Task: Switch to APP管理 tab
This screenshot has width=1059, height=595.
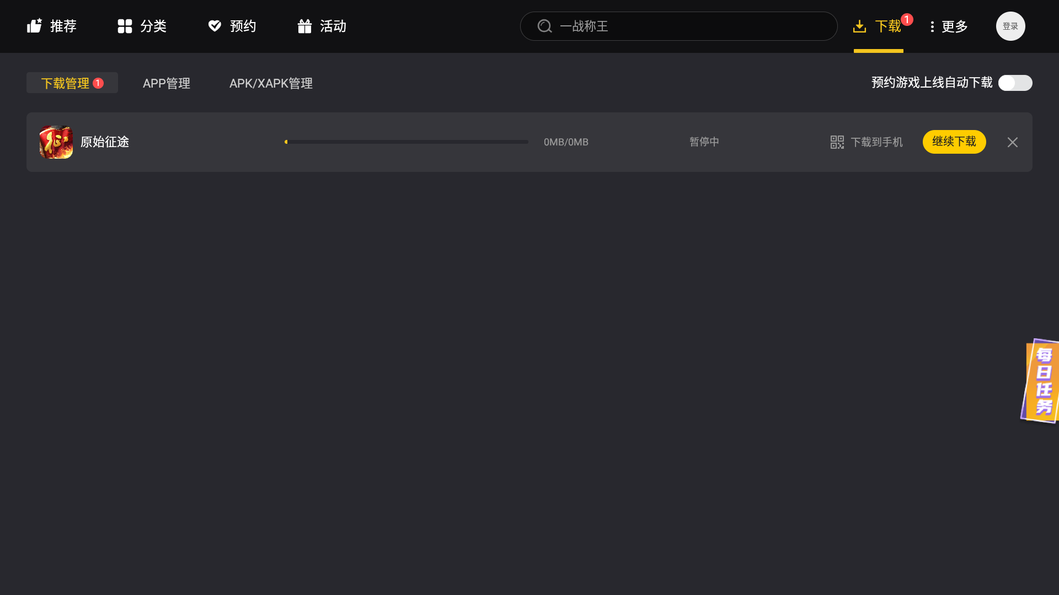Action: pyautogui.click(x=166, y=83)
